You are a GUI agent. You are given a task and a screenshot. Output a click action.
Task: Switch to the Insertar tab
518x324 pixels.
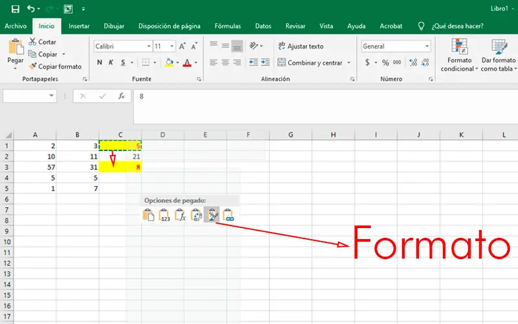[79, 26]
